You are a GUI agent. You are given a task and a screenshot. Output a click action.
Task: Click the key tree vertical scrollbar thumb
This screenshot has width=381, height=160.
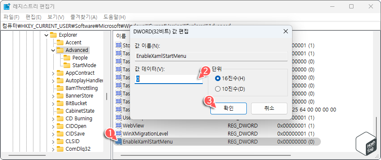point(107,96)
